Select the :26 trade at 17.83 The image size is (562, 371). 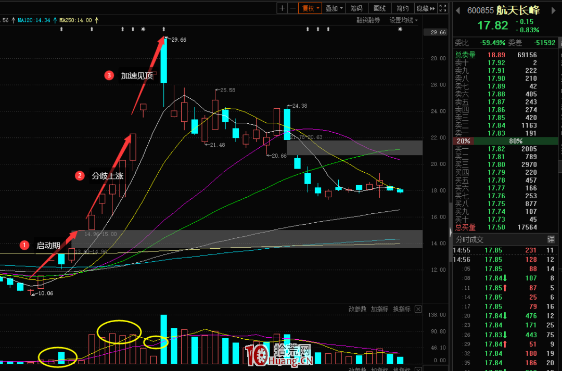505,335
